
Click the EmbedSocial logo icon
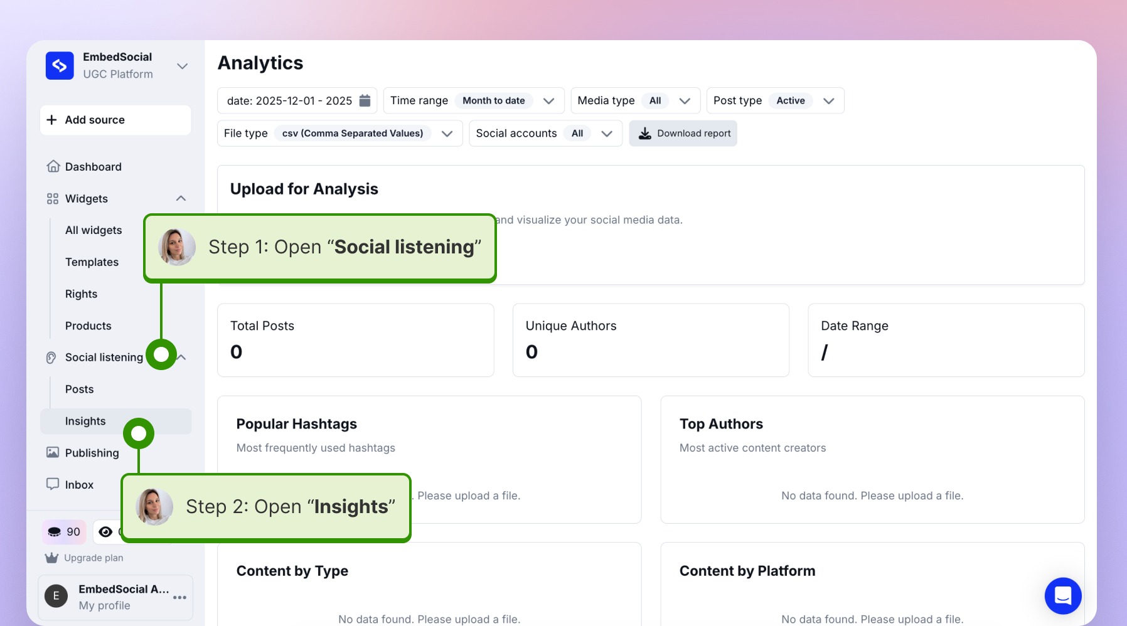60,66
